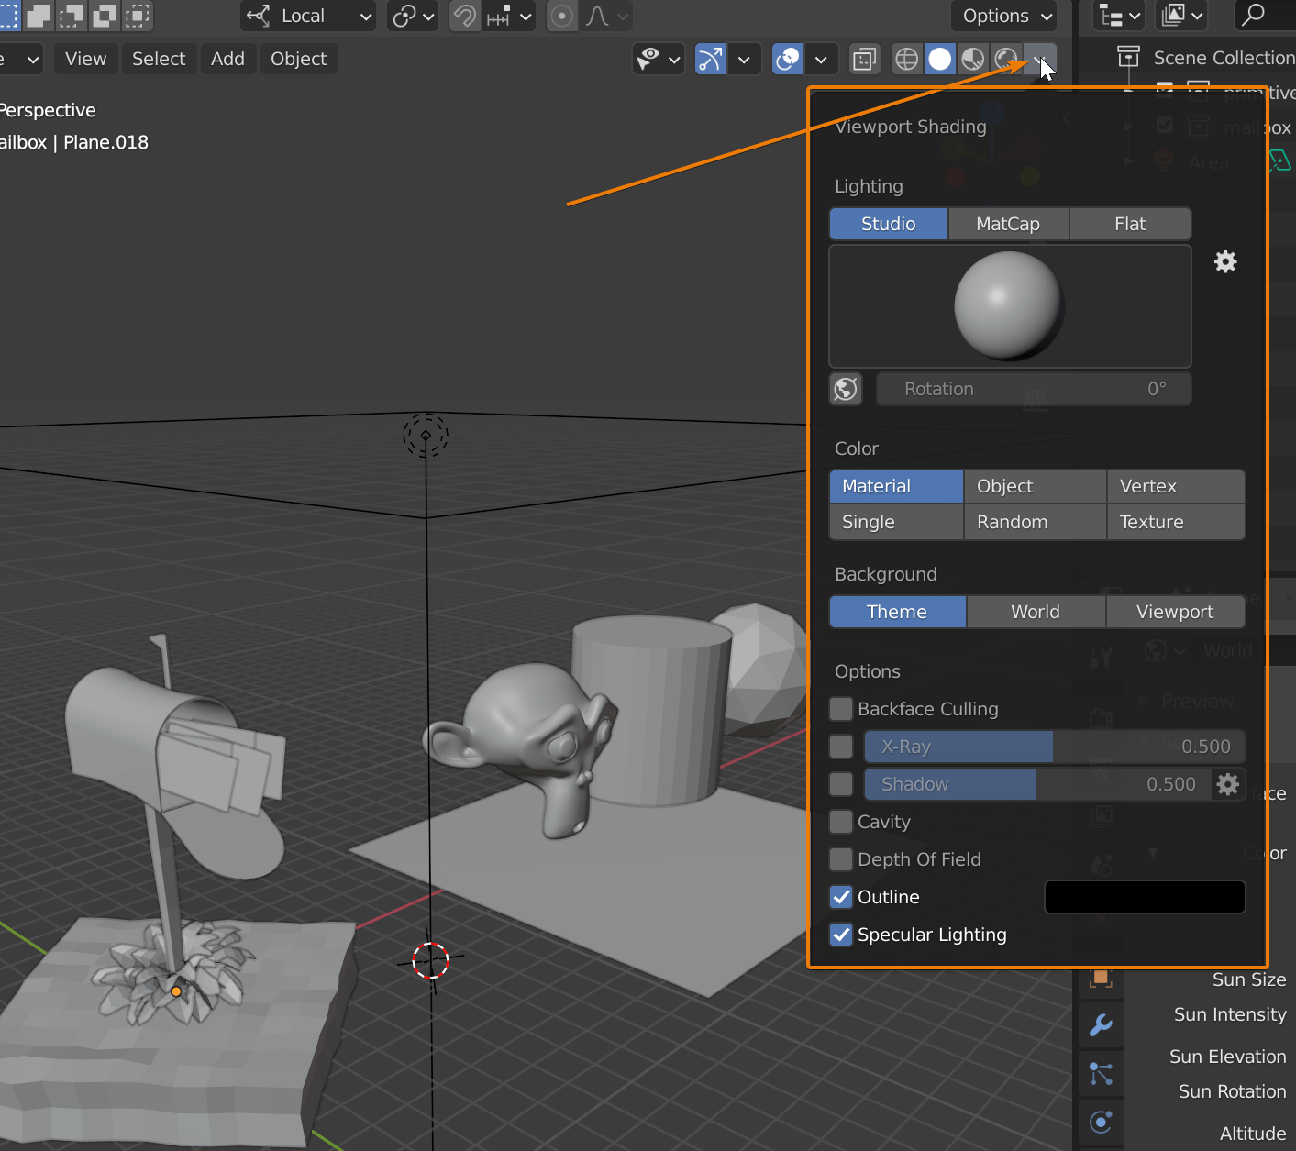Open the transform pivot point dropdown
The width and height of the screenshot is (1296, 1151).
(412, 16)
